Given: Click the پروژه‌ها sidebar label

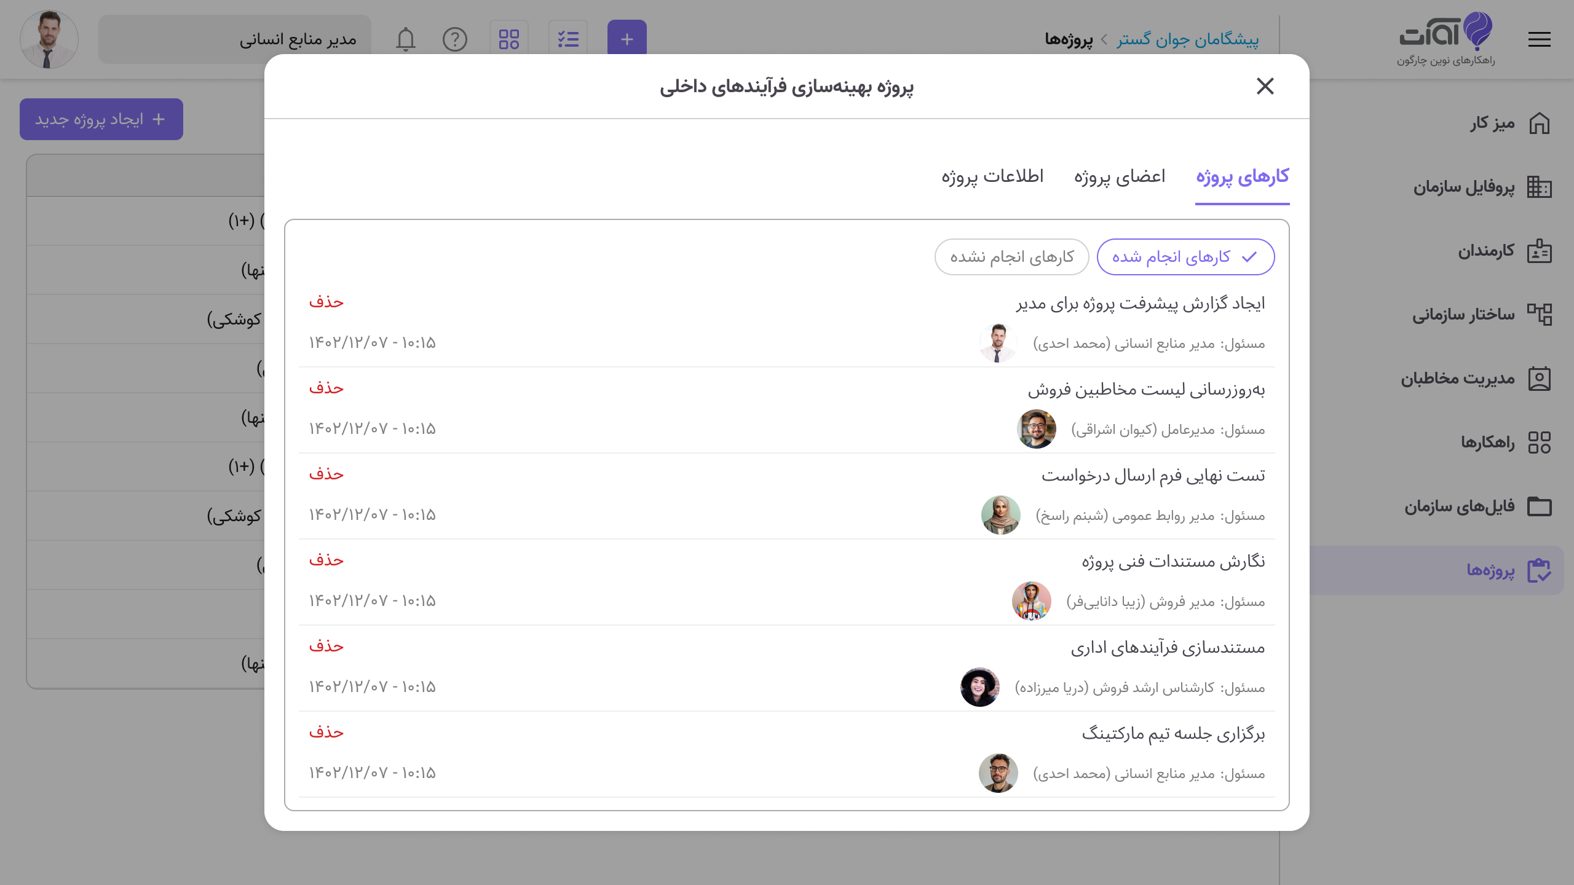Looking at the screenshot, I should coord(1490,570).
